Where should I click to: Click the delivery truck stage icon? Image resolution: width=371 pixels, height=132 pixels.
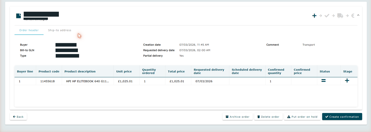point(340,16)
